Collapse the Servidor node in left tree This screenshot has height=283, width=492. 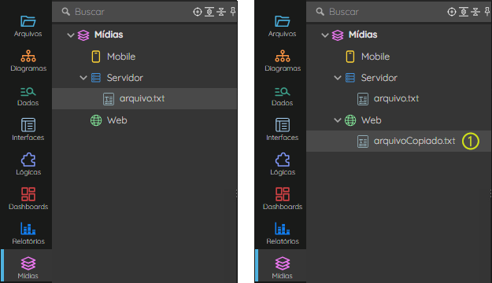[x=83, y=77]
